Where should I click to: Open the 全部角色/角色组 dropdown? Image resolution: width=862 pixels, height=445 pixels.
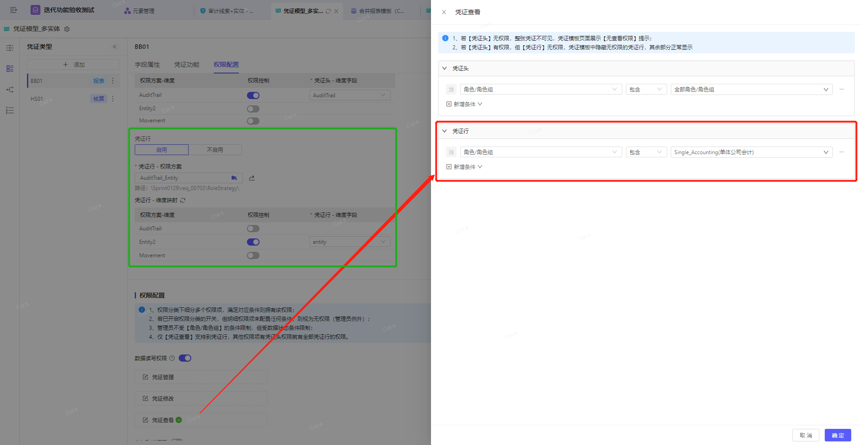point(751,90)
